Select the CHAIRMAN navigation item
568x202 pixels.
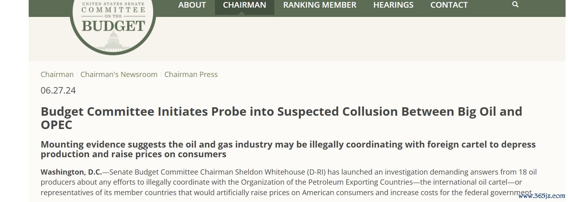[244, 5]
